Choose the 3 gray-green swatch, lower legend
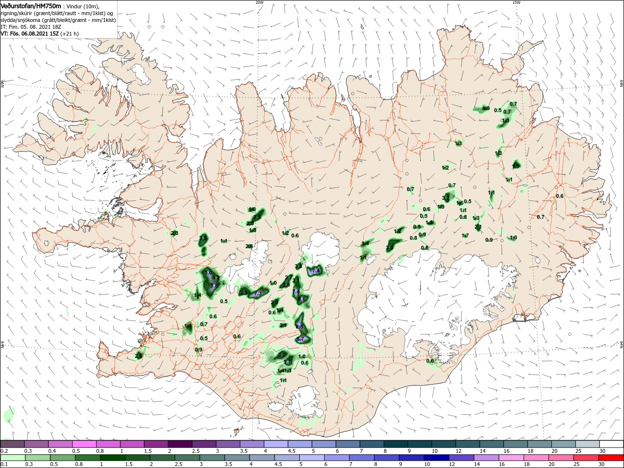Screen dimensions: 624x468 coord(212,458)
